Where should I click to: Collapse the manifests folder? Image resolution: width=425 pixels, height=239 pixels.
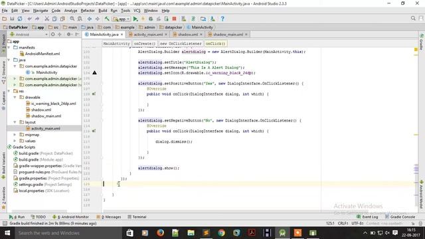[x=9, y=47]
